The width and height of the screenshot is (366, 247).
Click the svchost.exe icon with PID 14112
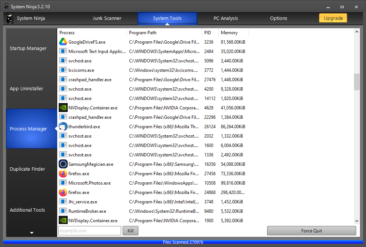tap(63, 98)
